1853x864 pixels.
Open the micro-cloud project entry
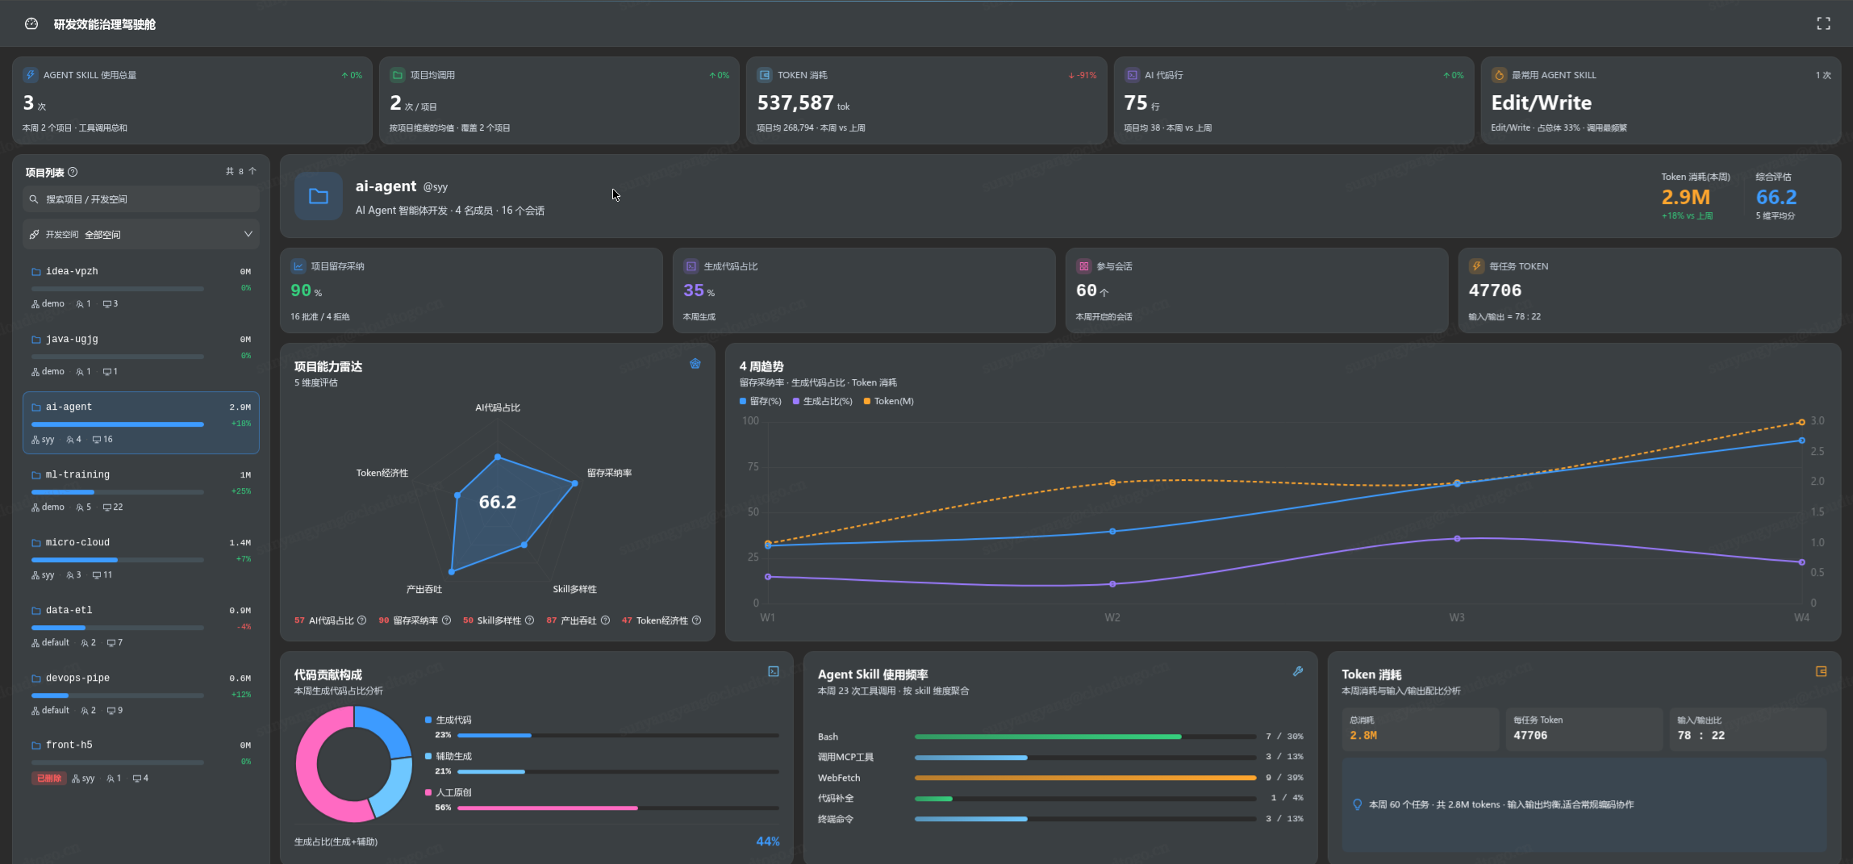(x=141, y=558)
